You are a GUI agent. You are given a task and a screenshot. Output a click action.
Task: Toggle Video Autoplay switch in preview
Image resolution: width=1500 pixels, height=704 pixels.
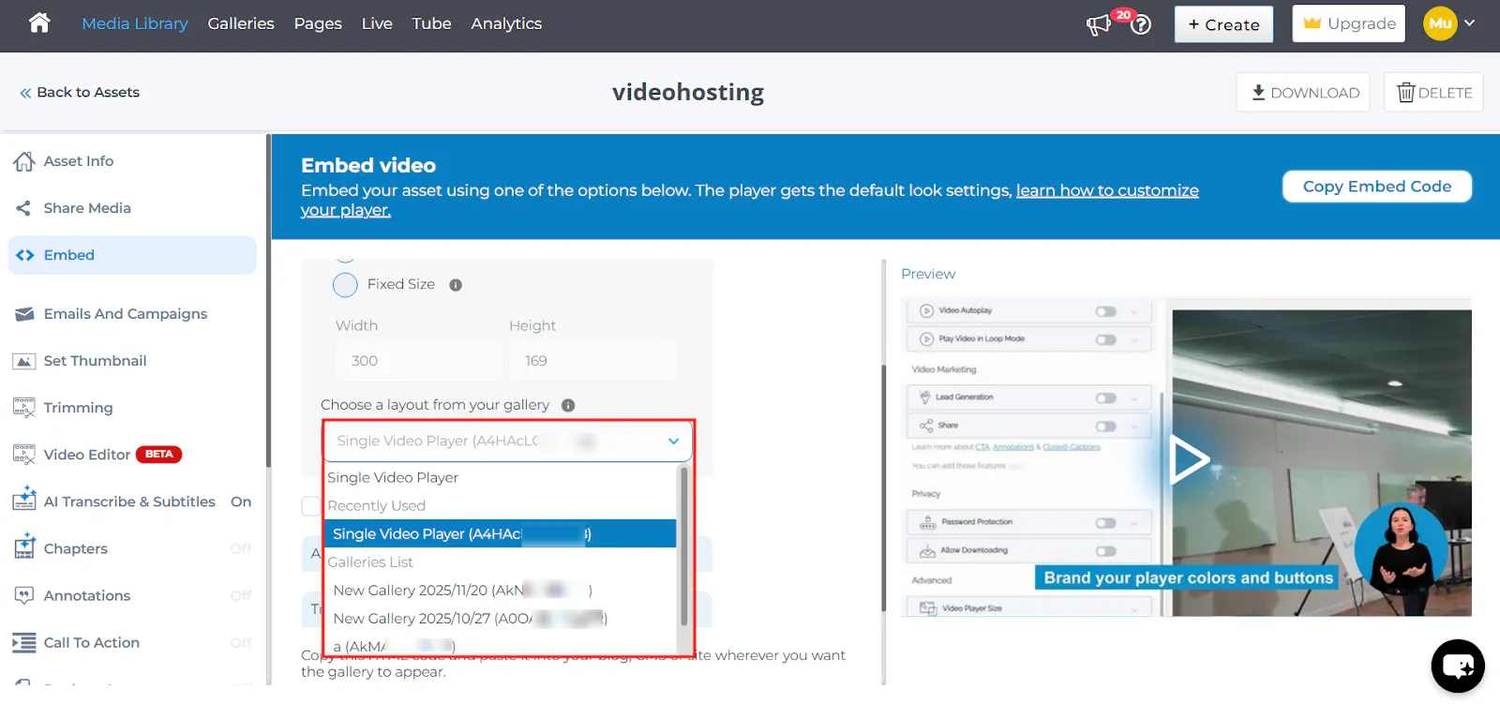(x=1106, y=311)
